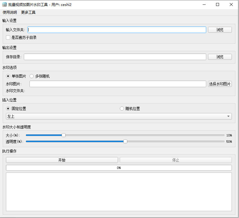Click the 水印图片 path field

[118, 84]
